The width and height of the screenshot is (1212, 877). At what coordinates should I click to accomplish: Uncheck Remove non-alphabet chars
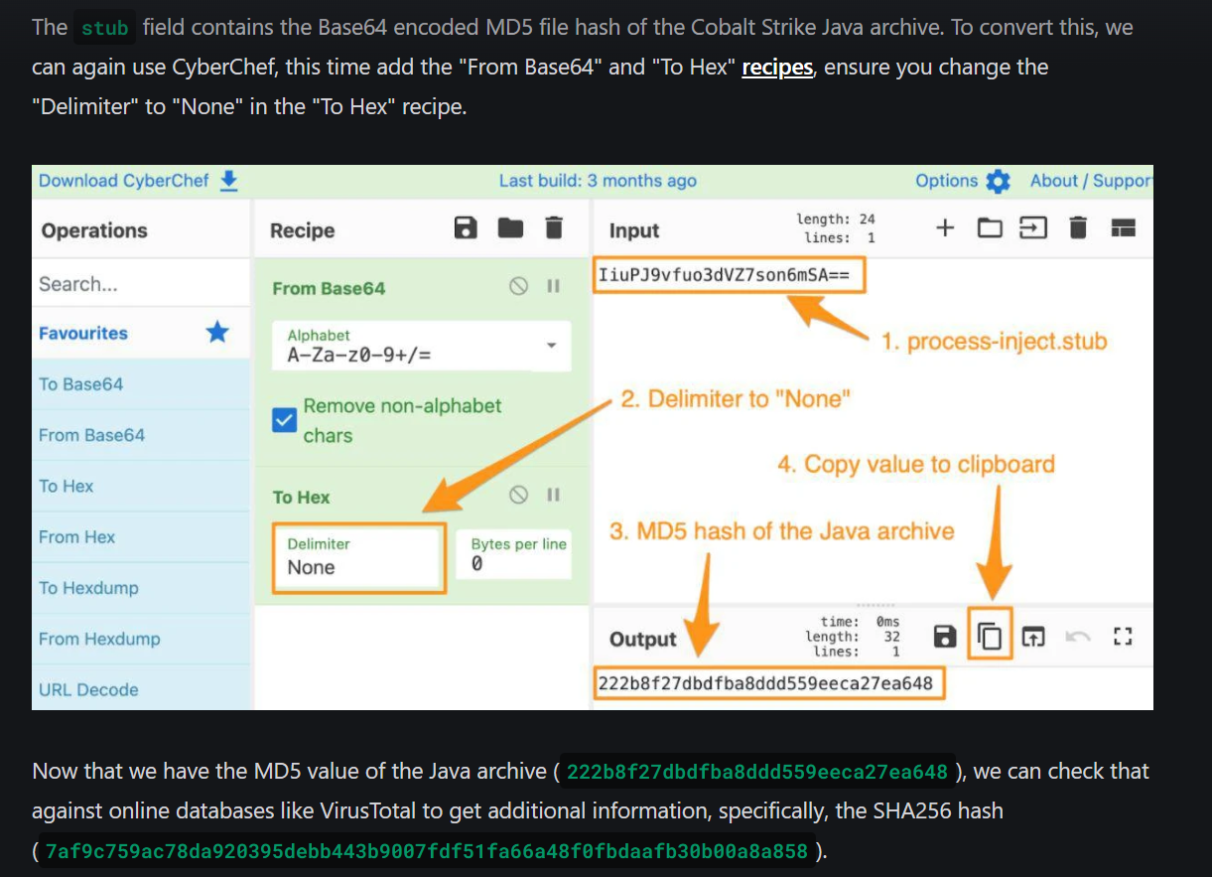tap(284, 420)
